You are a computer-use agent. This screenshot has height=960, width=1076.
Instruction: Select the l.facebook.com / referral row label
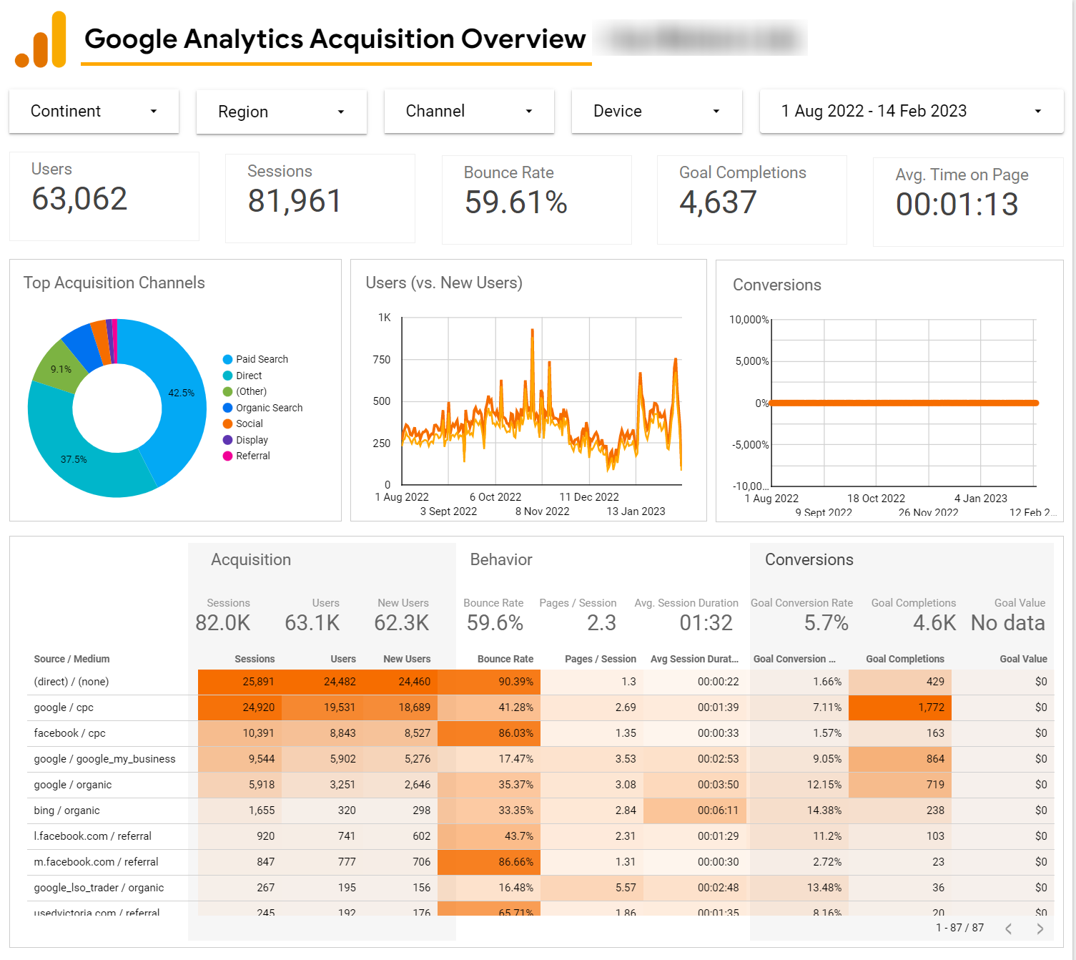(x=93, y=836)
